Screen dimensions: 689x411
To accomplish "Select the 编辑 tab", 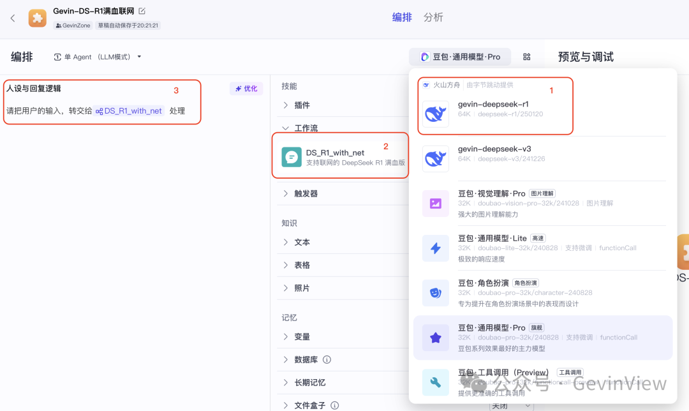I will coord(401,17).
